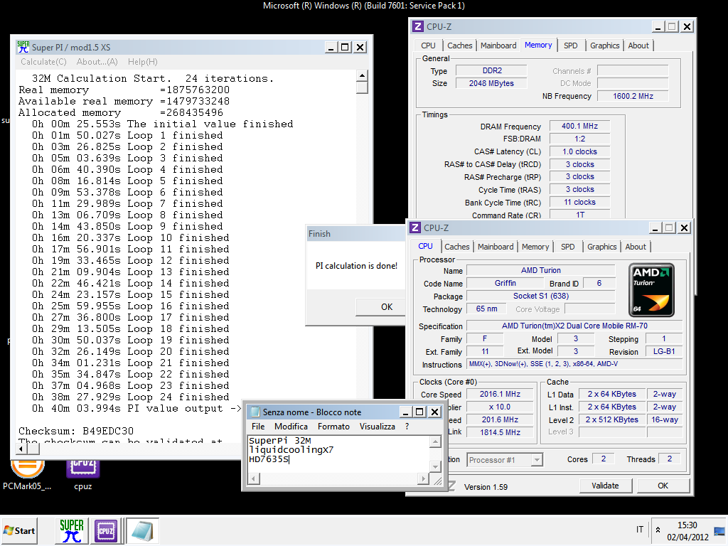
Task: Switch to Caches tab in front CPU-Z window
Action: [x=457, y=247]
